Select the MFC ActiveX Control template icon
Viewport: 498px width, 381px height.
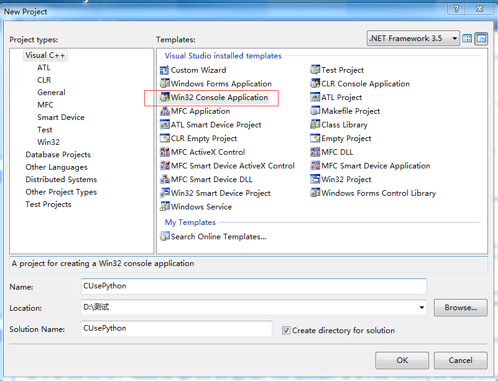click(164, 152)
